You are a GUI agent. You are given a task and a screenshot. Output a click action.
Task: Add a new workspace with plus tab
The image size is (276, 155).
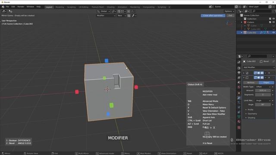click(169, 7)
